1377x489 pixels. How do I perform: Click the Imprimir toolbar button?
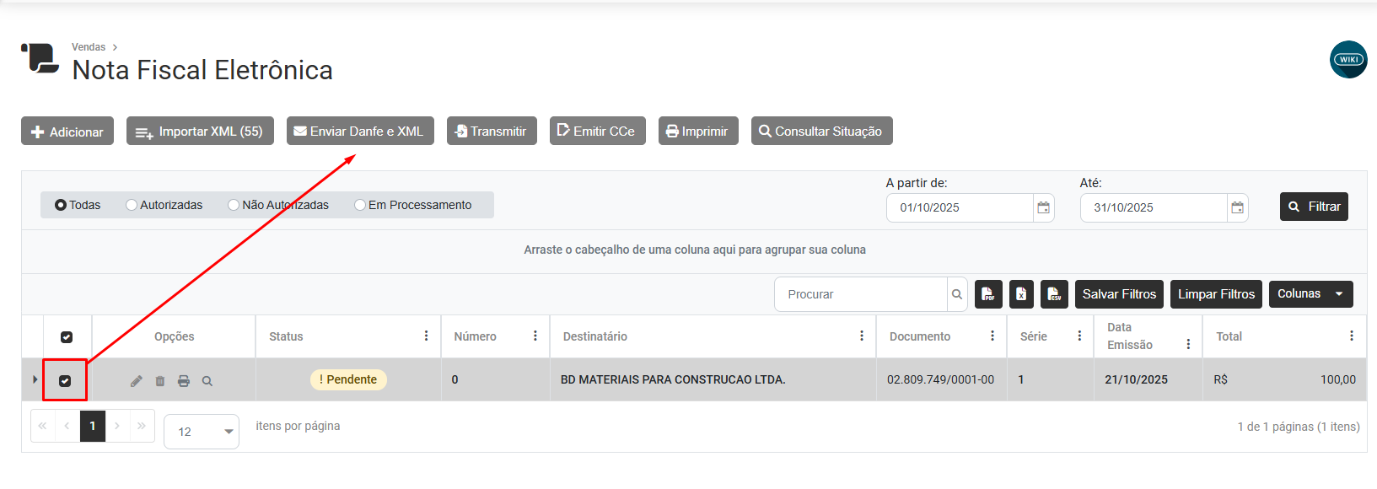(x=698, y=131)
